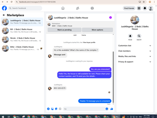Image resolution: width=157 pixels, height=118 pixels.
Task: Click the Find friends button
Action: 129,8
